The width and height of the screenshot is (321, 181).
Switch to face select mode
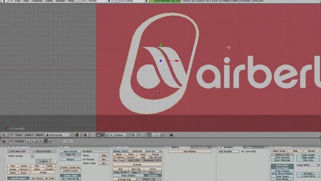point(158,135)
